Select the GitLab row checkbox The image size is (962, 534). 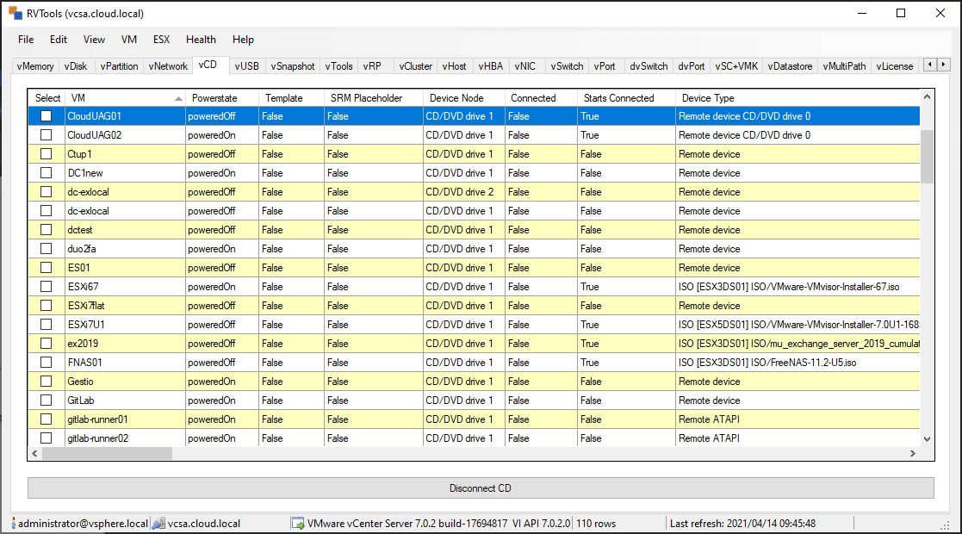coord(47,400)
